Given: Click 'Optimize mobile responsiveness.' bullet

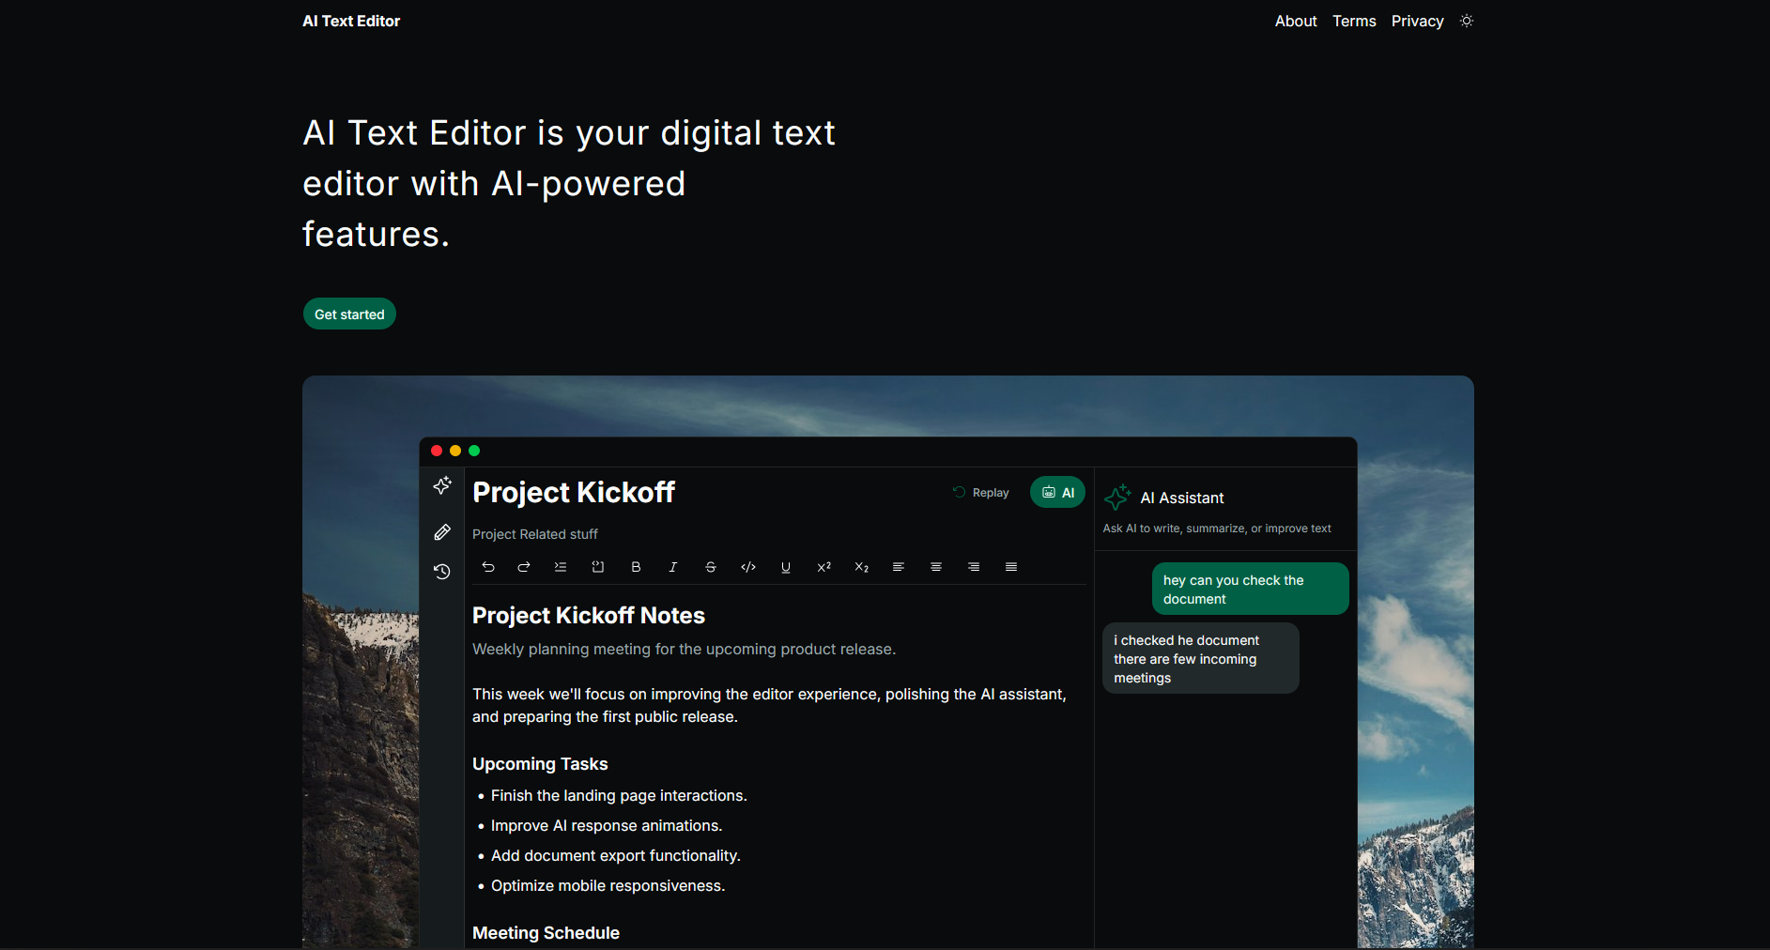Looking at the screenshot, I should (608, 885).
